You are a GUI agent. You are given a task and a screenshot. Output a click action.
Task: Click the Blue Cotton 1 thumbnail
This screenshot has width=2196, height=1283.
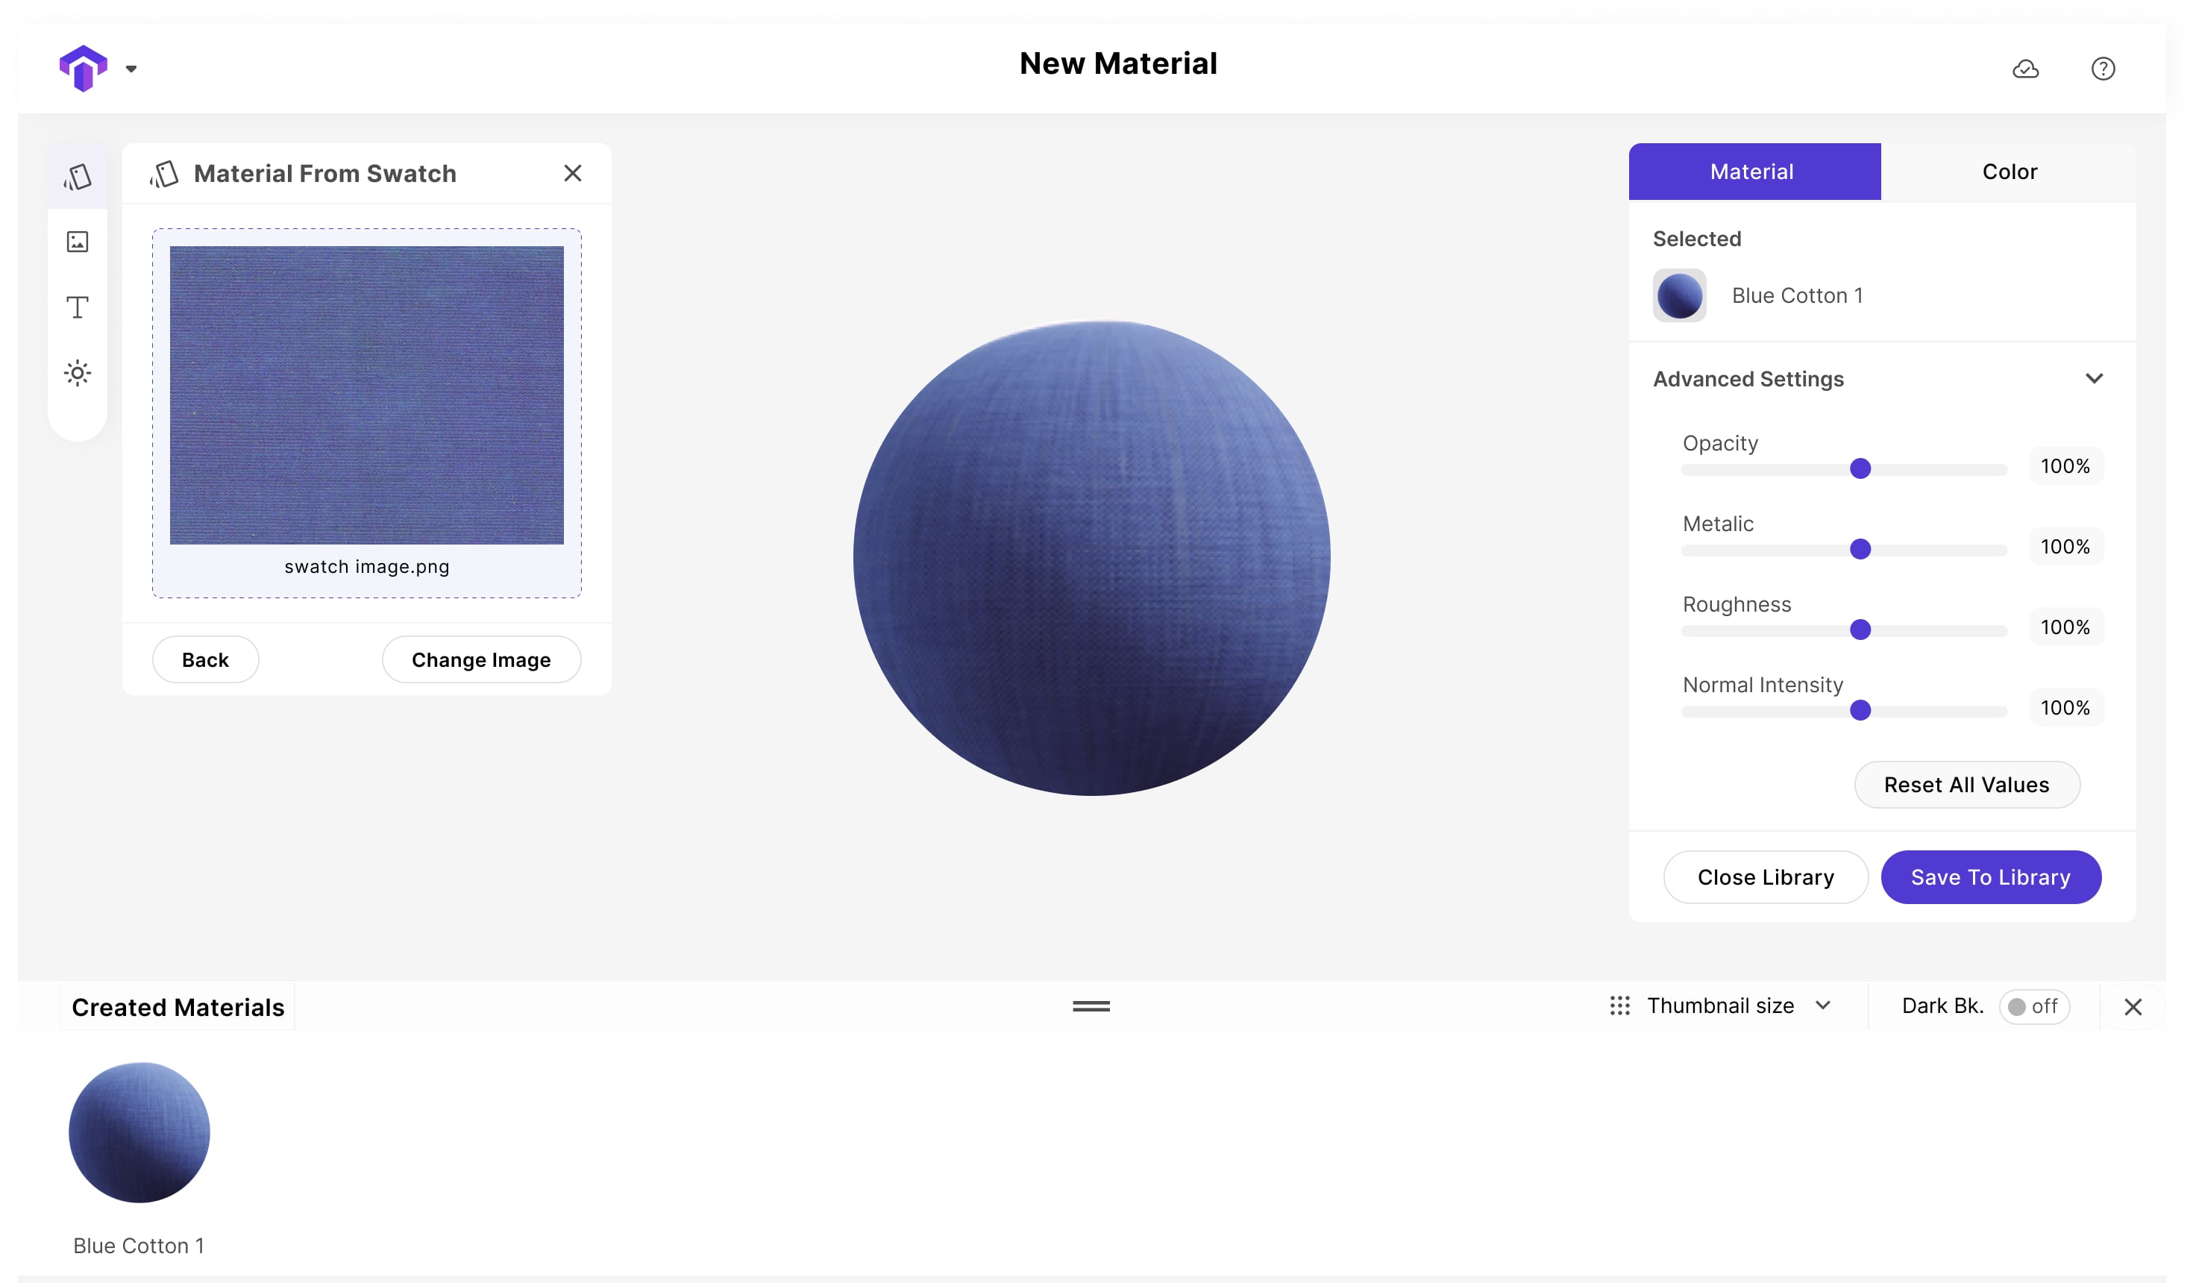139,1132
